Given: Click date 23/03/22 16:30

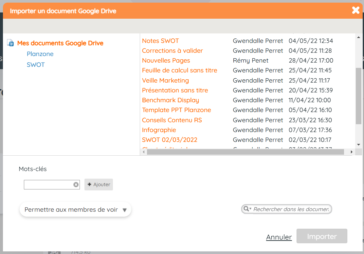Looking at the screenshot, I should (310, 120).
